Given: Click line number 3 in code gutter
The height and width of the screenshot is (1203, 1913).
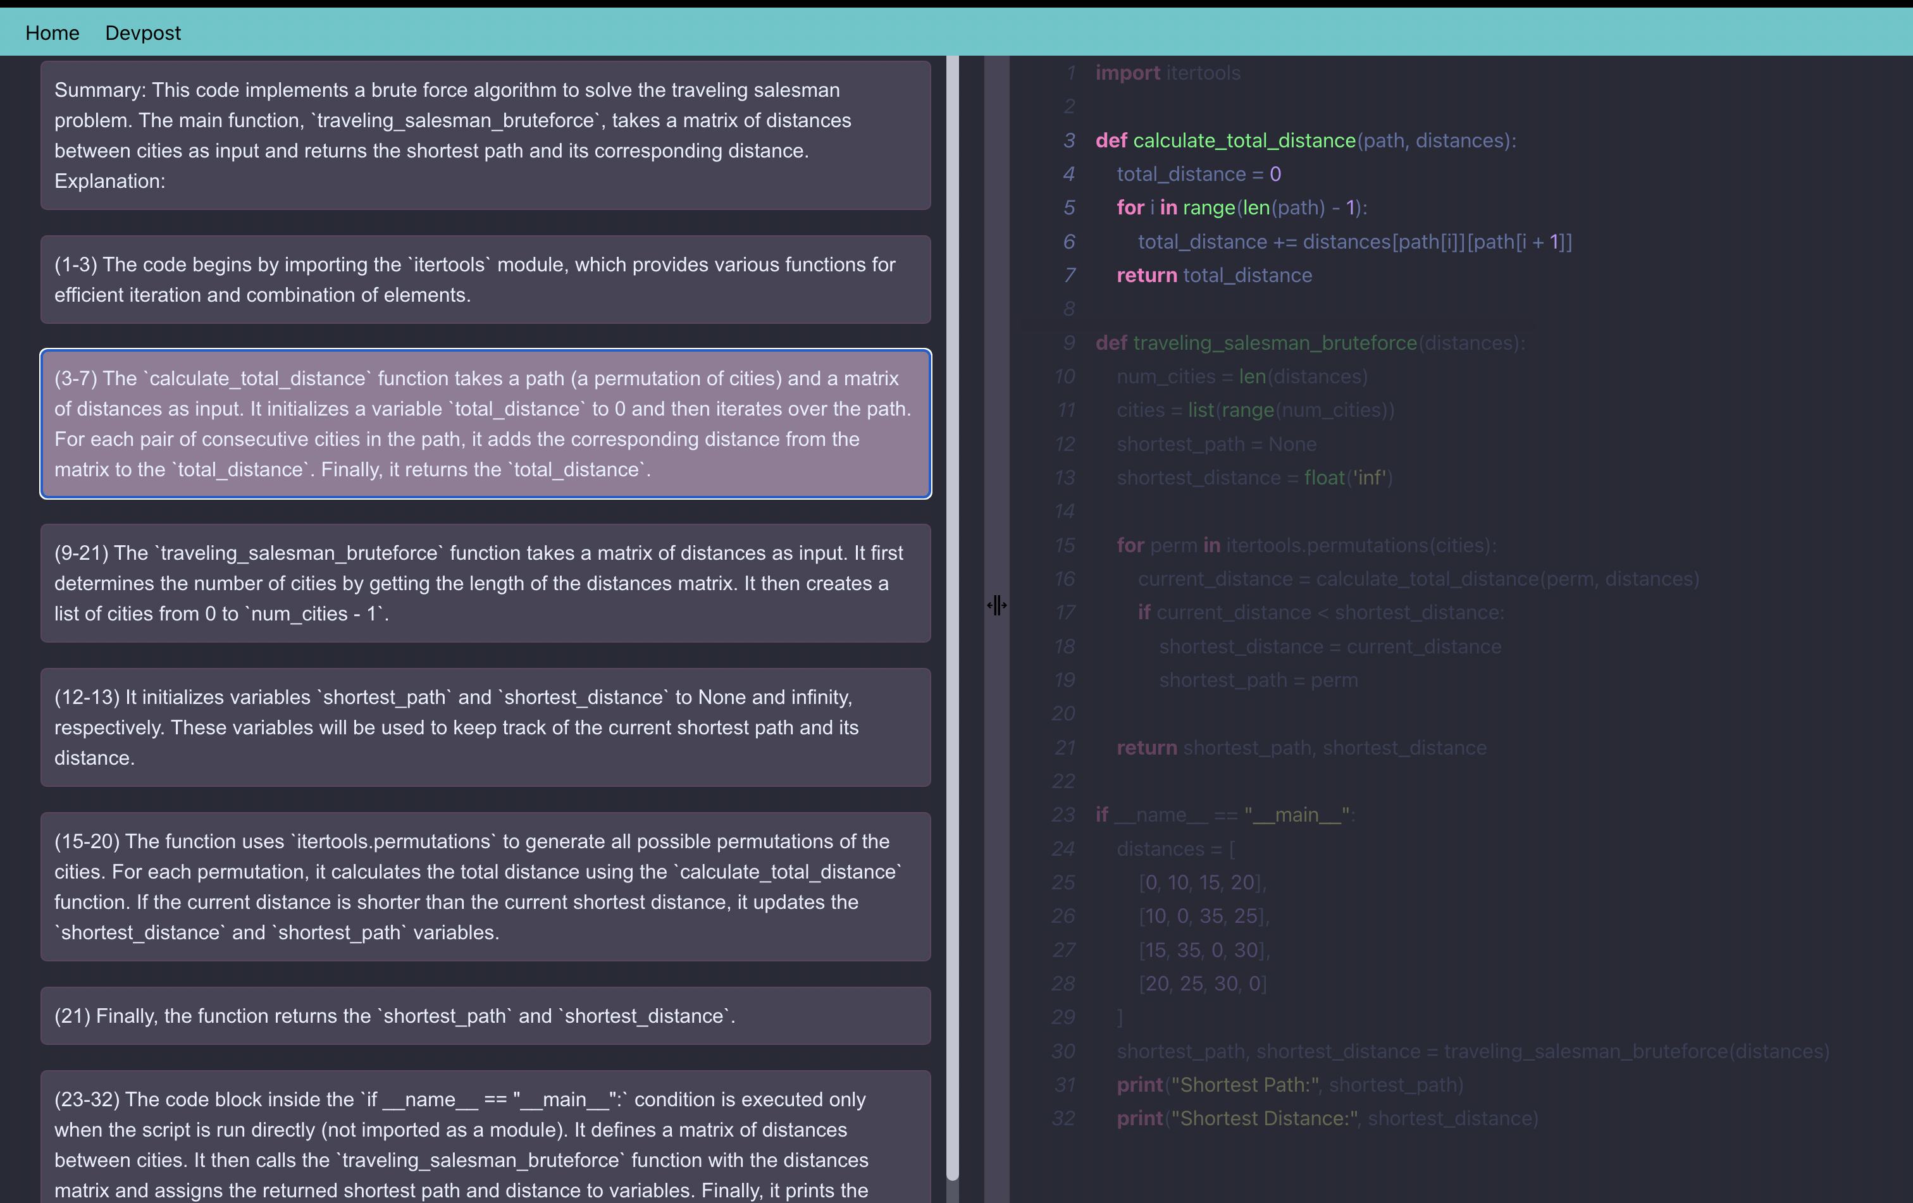Looking at the screenshot, I should pos(1069,140).
